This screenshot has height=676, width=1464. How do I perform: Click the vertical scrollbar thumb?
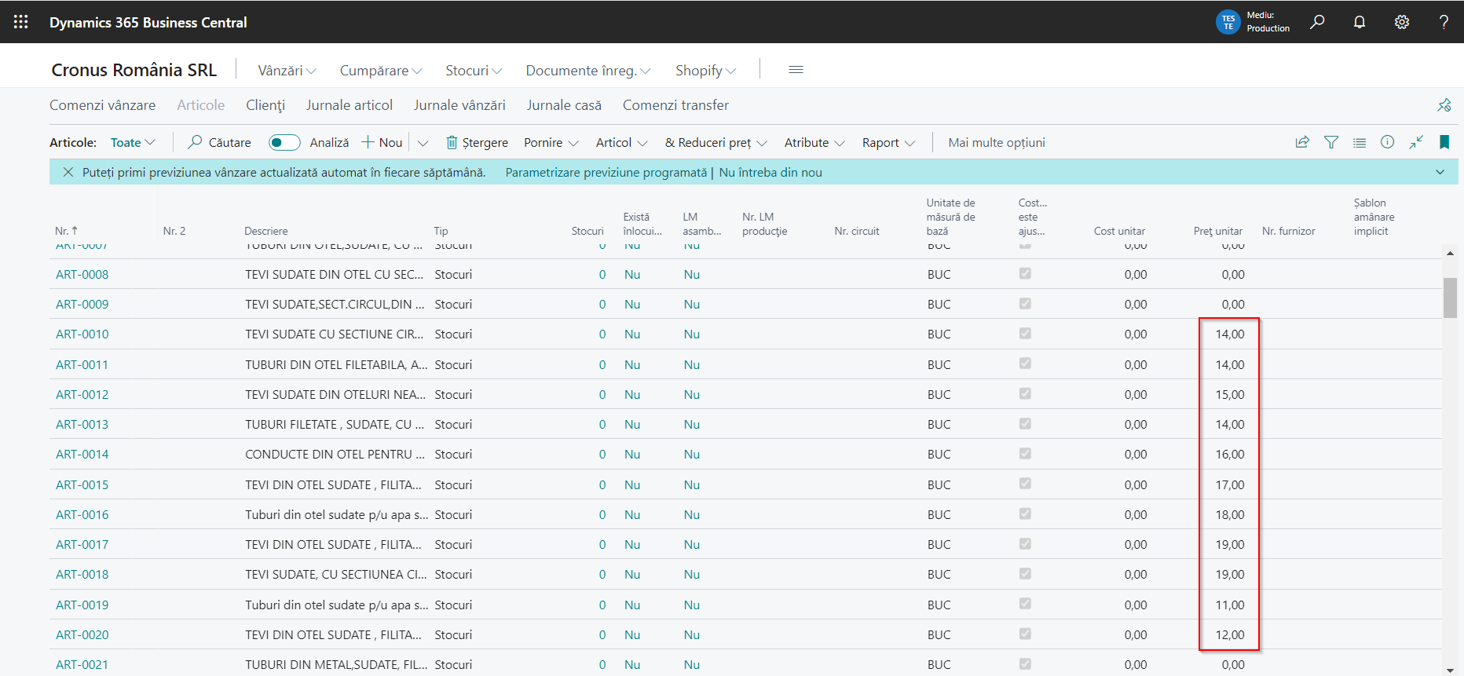pyautogui.click(x=1450, y=298)
